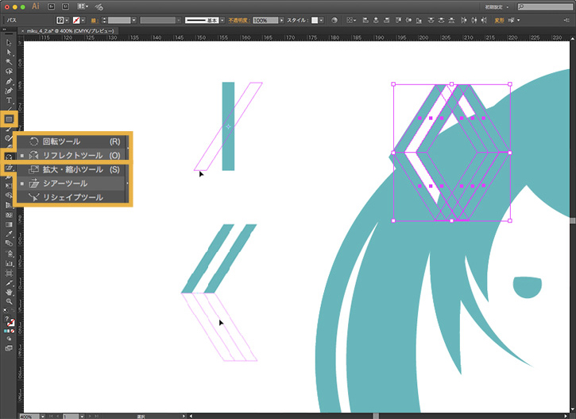Open the stroke weight dropdown
576x419 pixels.
coord(133,20)
